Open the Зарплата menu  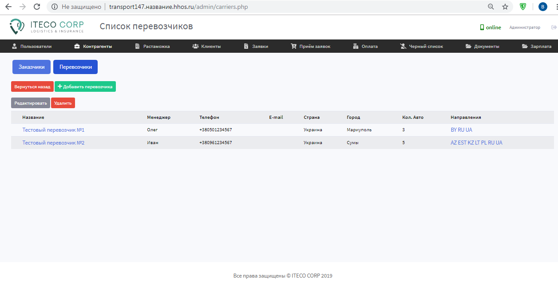pos(537,46)
